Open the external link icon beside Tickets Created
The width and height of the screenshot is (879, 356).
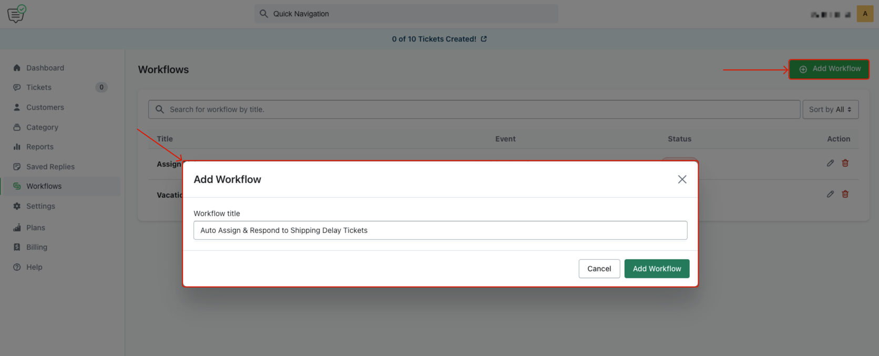point(484,39)
